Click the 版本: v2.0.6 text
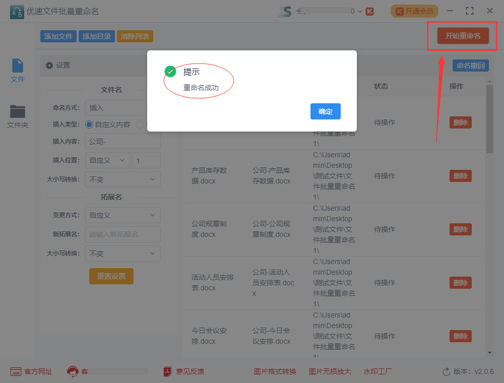Image resolution: width=504 pixels, height=383 pixels. coord(473,371)
